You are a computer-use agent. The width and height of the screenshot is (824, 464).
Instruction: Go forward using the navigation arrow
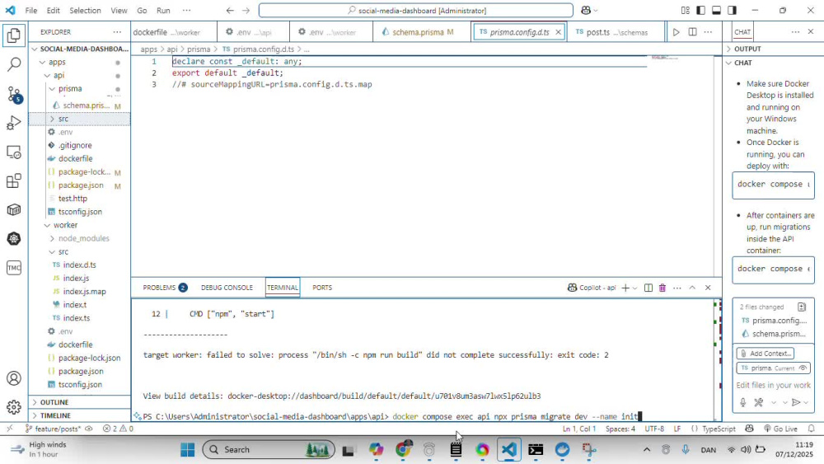[246, 11]
